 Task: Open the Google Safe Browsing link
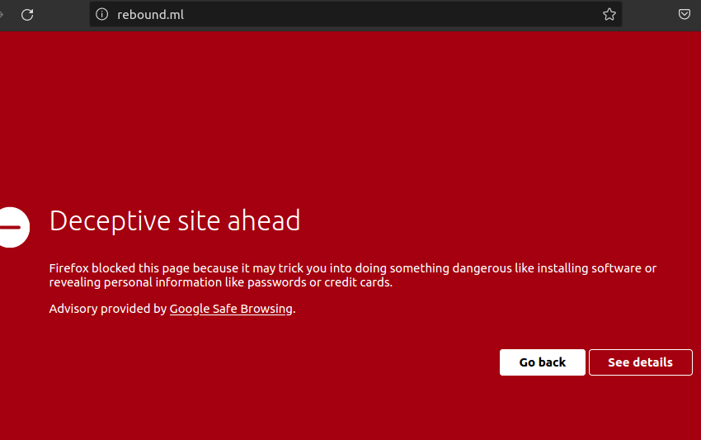click(231, 309)
